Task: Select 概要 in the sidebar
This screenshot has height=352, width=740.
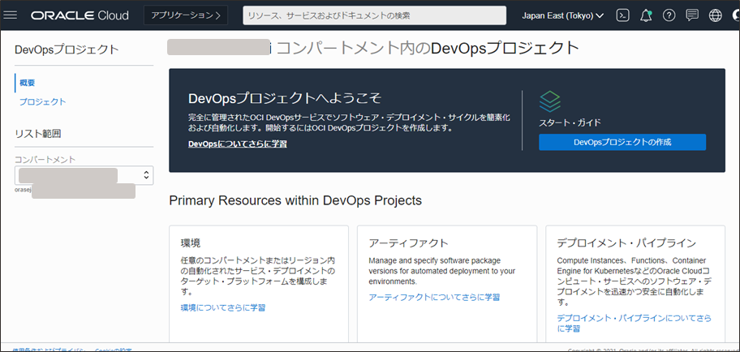Action: click(28, 83)
